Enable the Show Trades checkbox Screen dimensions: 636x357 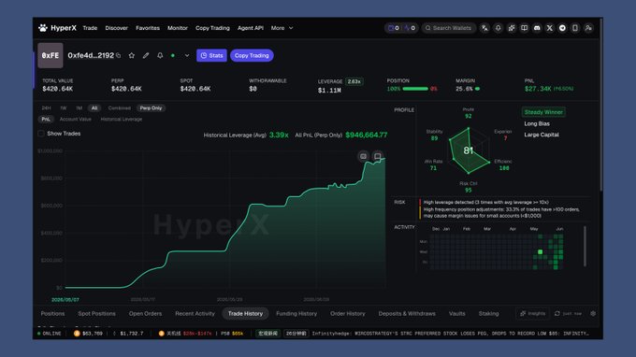pyautogui.click(x=41, y=134)
